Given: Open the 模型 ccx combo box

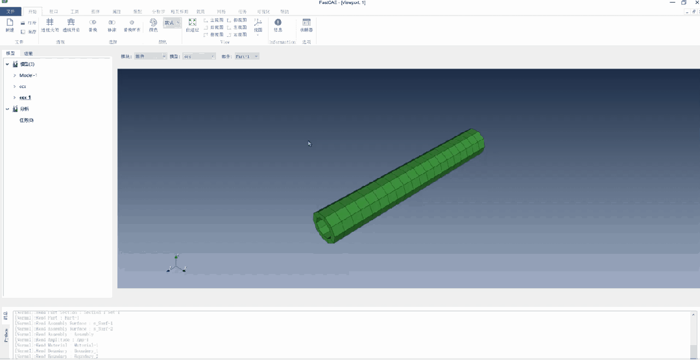Looking at the screenshot, I should tap(199, 56).
